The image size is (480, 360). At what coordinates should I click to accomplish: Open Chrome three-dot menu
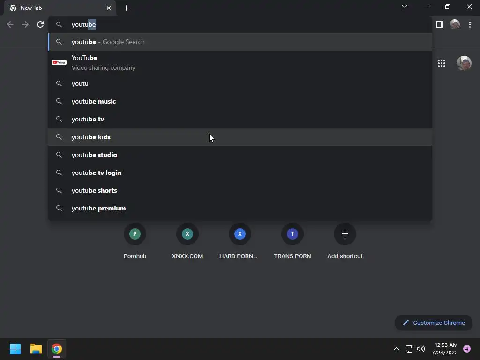tap(470, 24)
